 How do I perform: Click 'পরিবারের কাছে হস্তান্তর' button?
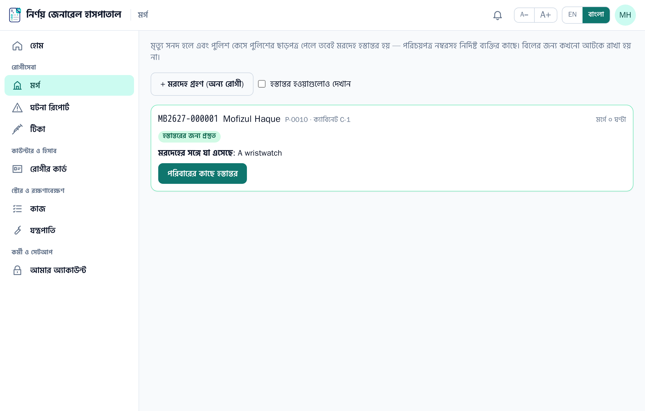coord(203,174)
